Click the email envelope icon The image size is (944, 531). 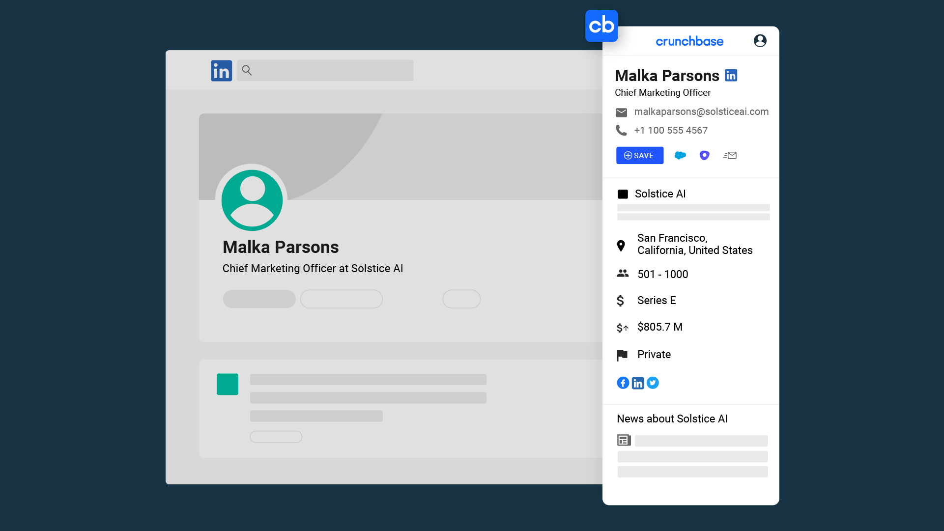pyautogui.click(x=621, y=112)
